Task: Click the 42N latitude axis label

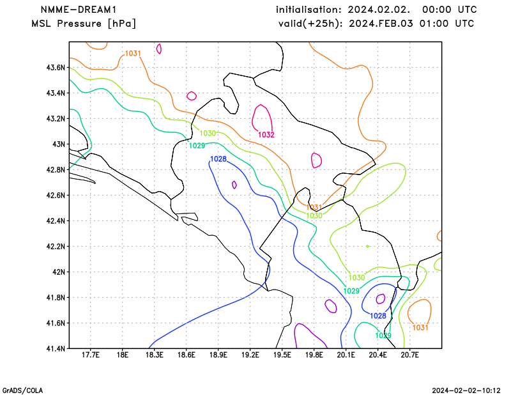Action: [59, 272]
